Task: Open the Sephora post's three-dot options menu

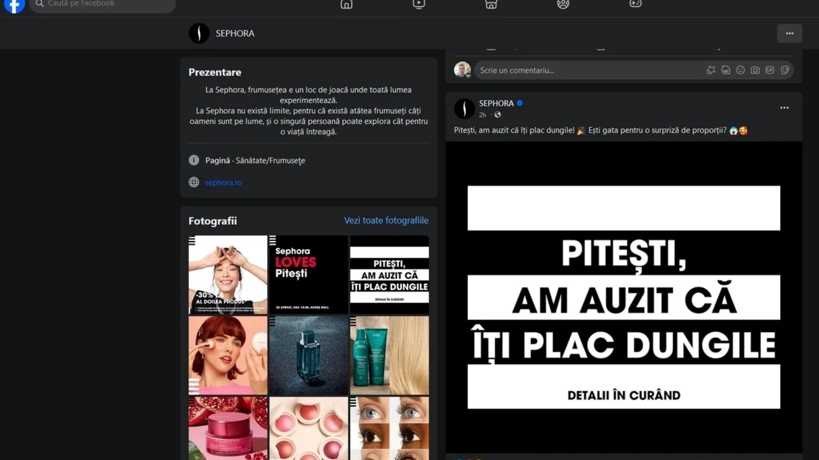Action: tap(784, 108)
